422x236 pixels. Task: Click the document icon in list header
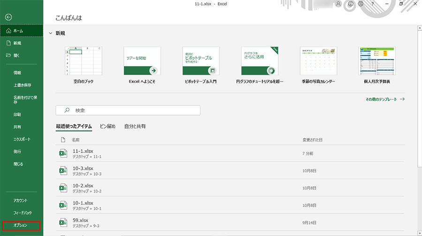(63, 140)
